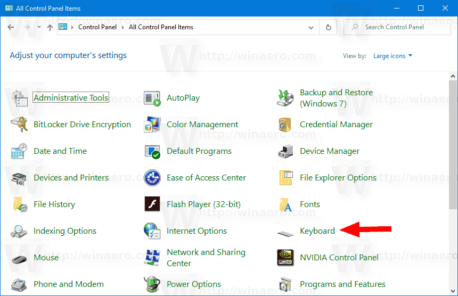Image resolution: width=458 pixels, height=296 pixels.
Task: Open Color Management icon
Action: [x=152, y=125]
